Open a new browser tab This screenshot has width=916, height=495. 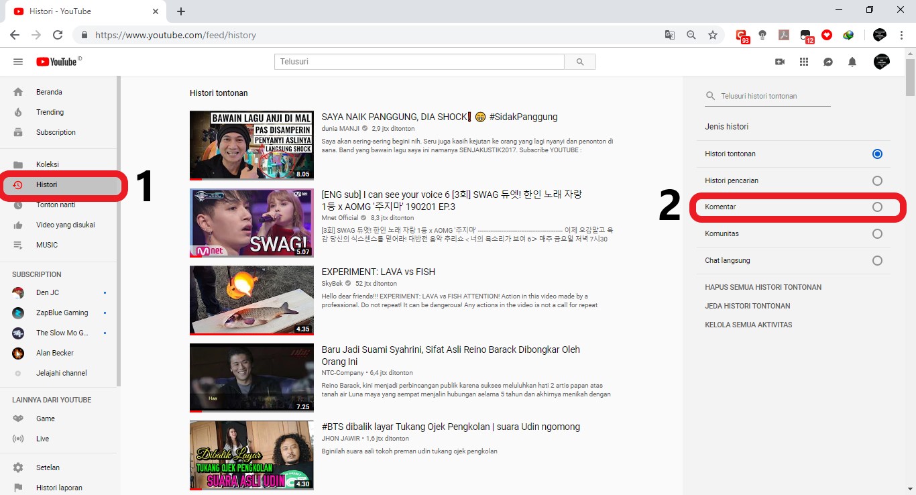[181, 11]
